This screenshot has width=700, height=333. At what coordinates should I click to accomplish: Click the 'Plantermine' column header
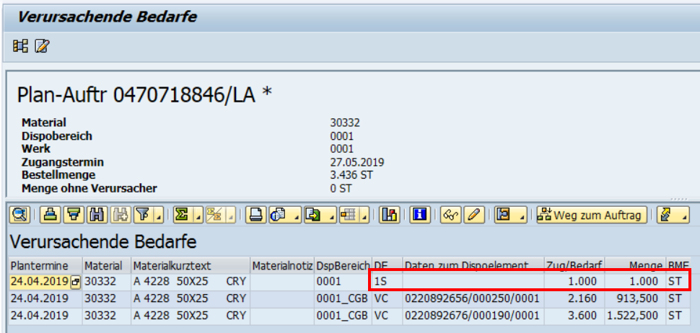[41, 265]
